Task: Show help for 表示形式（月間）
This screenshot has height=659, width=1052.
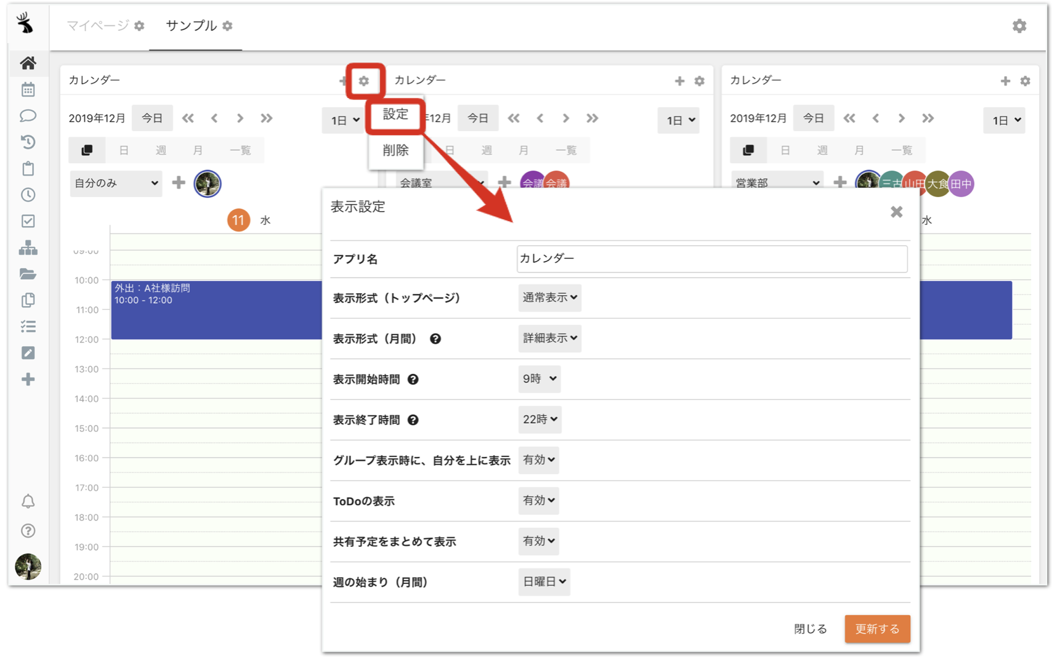Action: coord(435,339)
